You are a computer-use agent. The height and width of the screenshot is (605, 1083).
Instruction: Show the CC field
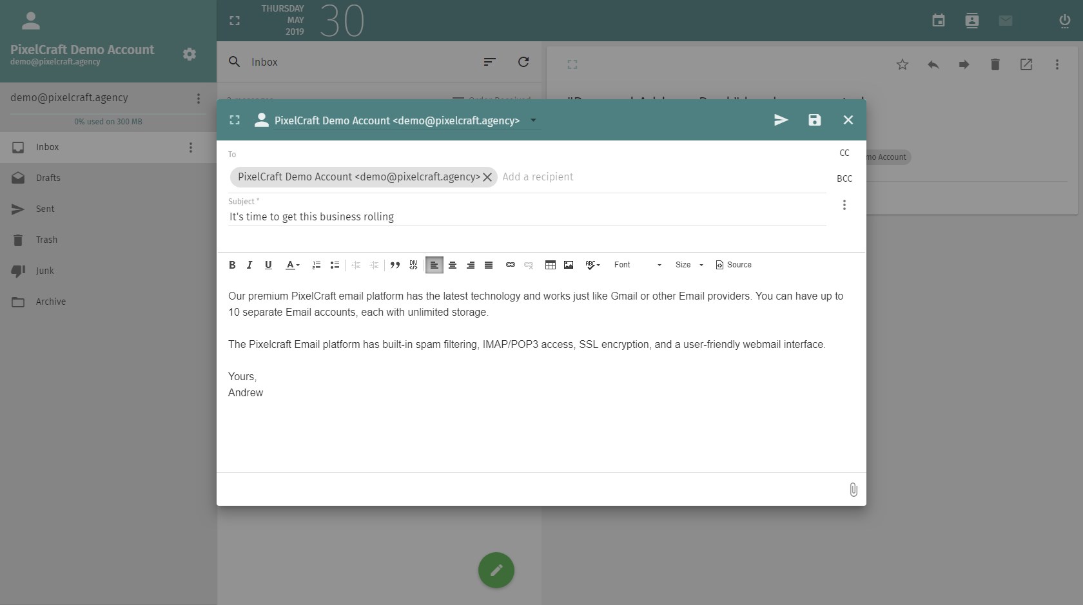[844, 153]
